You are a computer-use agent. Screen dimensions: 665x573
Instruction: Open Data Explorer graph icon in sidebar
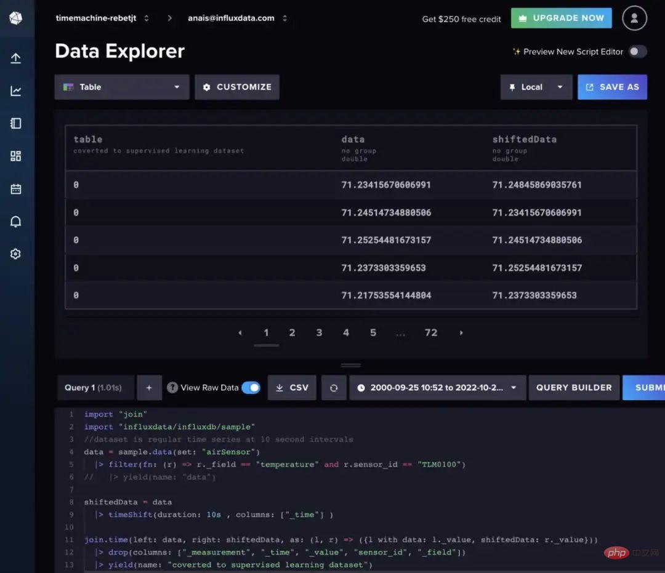pos(15,90)
